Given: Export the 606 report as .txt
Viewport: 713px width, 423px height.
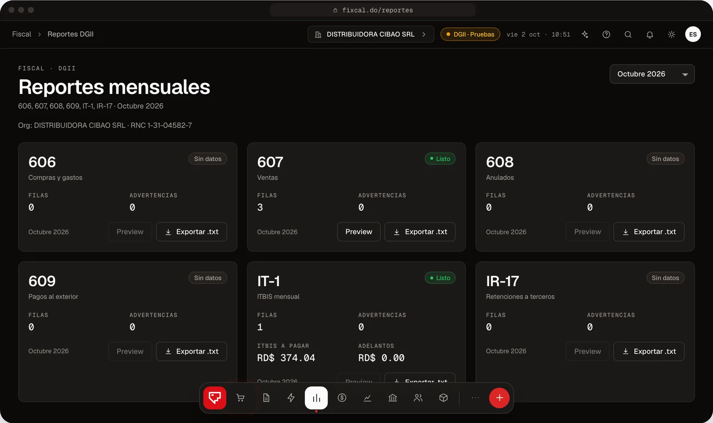Looking at the screenshot, I should click(x=192, y=232).
